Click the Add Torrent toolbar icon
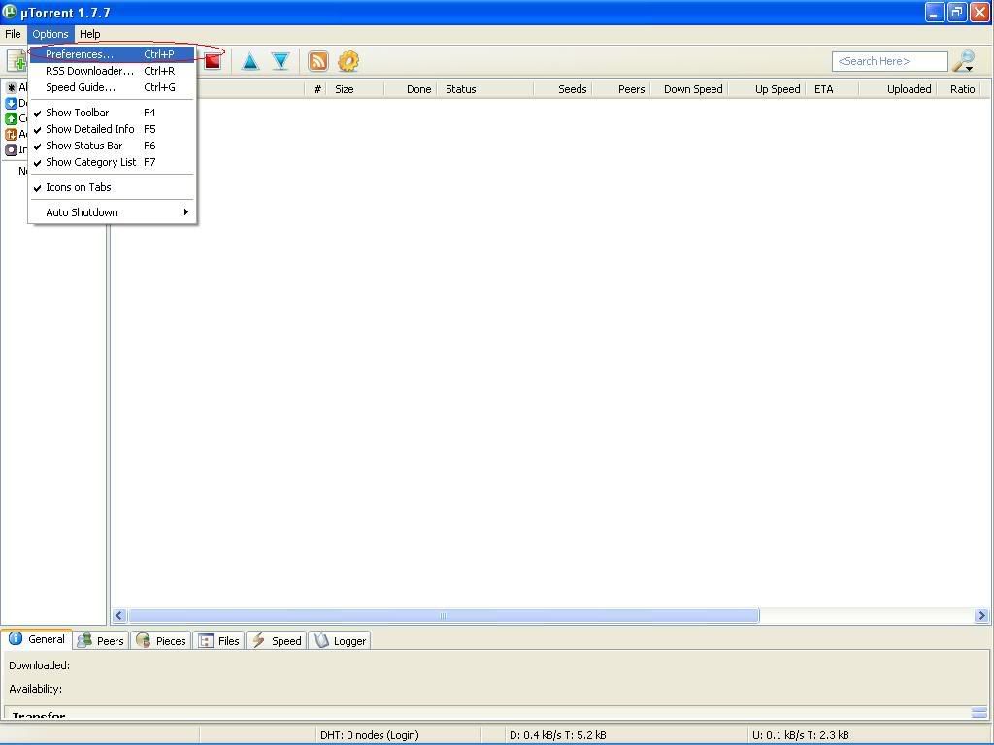This screenshot has width=994, height=745. [x=16, y=61]
